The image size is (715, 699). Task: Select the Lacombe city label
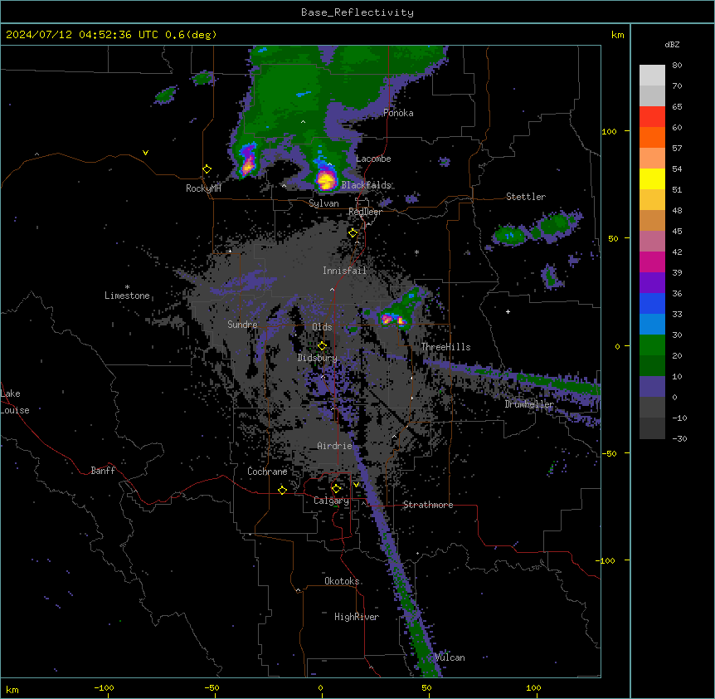(x=373, y=159)
